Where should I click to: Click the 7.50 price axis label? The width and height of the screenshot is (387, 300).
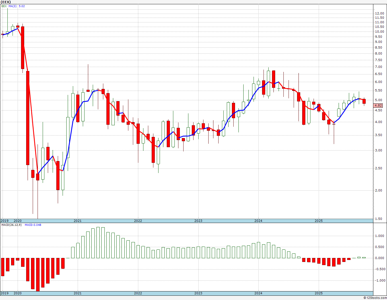coord(379,60)
